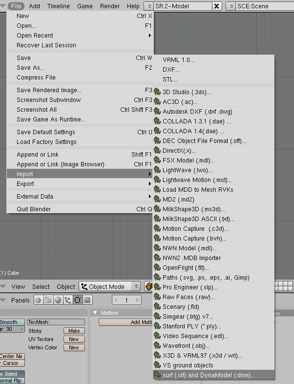Toggle the Auto Smooth button

coord(12,322)
